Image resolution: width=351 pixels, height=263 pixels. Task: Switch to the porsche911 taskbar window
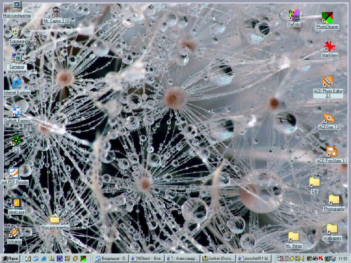point(254,259)
